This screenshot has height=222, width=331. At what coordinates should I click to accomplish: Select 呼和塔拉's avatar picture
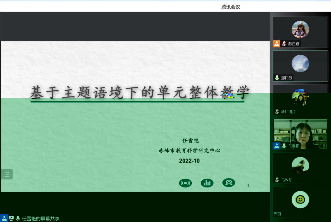click(300, 97)
